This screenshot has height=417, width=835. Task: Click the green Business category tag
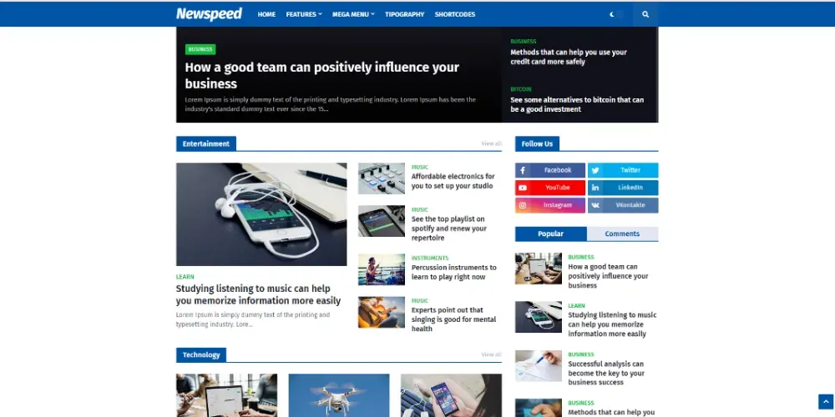(x=200, y=49)
